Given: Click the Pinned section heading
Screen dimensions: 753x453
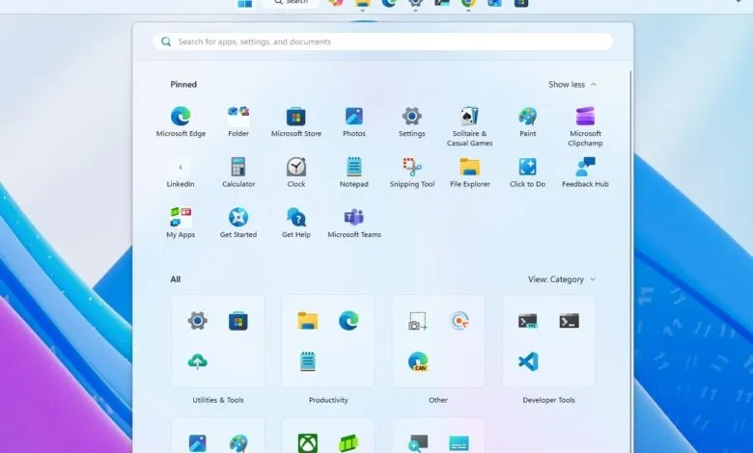Looking at the screenshot, I should coord(183,85).
